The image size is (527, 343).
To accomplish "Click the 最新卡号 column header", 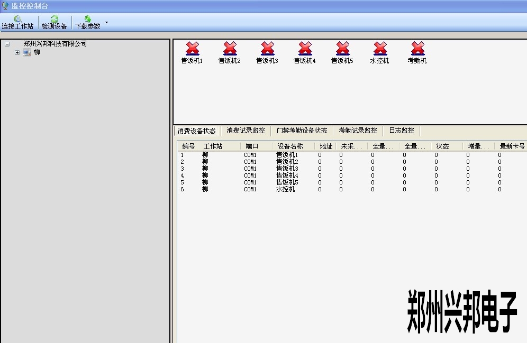I will coord(512,146).
